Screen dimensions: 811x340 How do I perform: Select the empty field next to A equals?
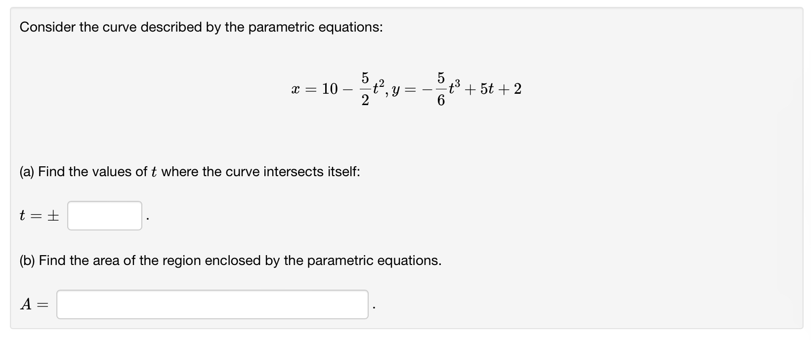click(213, 304)
